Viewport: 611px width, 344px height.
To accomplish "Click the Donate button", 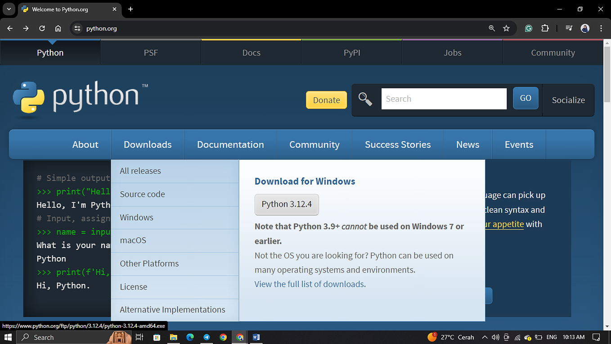I will coord(326,100).
